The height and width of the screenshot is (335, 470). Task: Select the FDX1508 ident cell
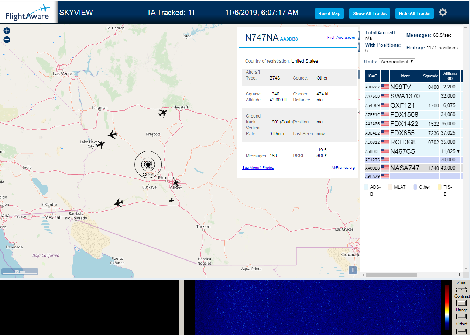click(x=405, y=115)
